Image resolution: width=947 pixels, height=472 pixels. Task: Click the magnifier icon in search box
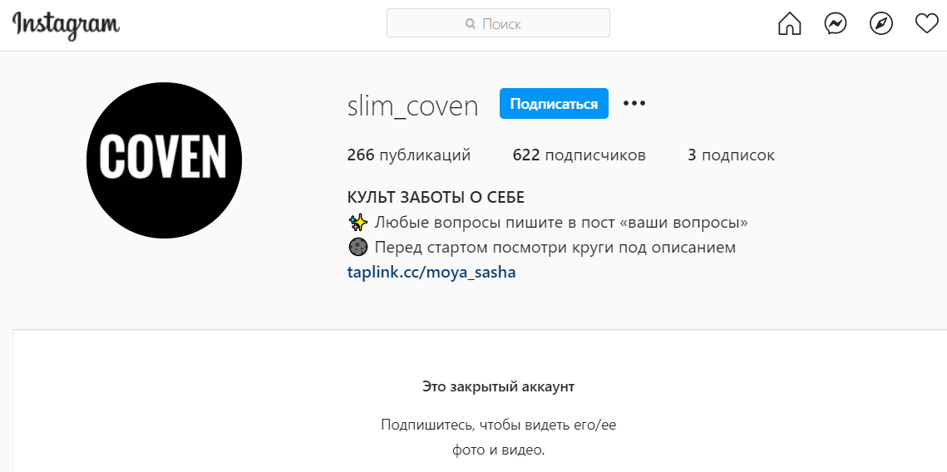[x=471, y=24]
